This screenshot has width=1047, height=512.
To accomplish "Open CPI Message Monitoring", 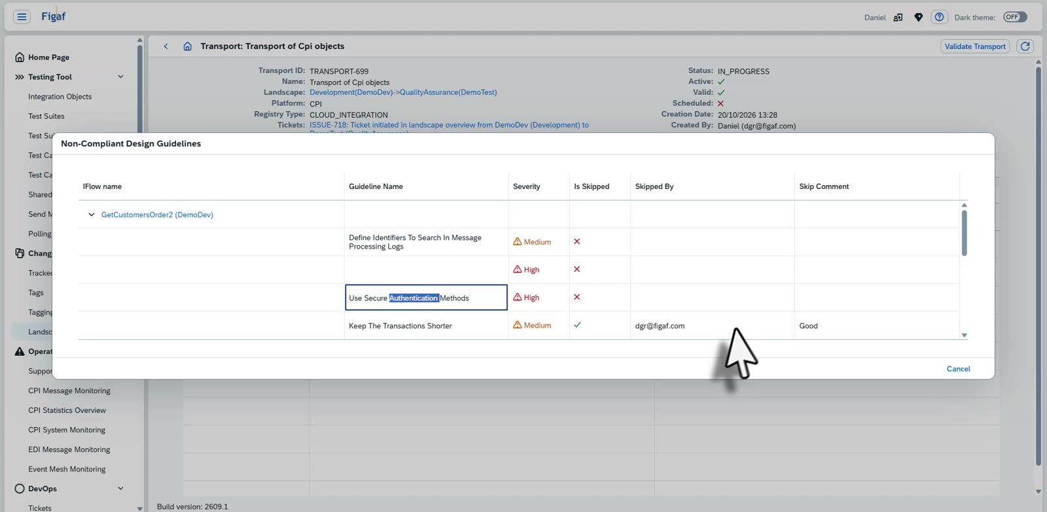I will (x=69, y=391).
